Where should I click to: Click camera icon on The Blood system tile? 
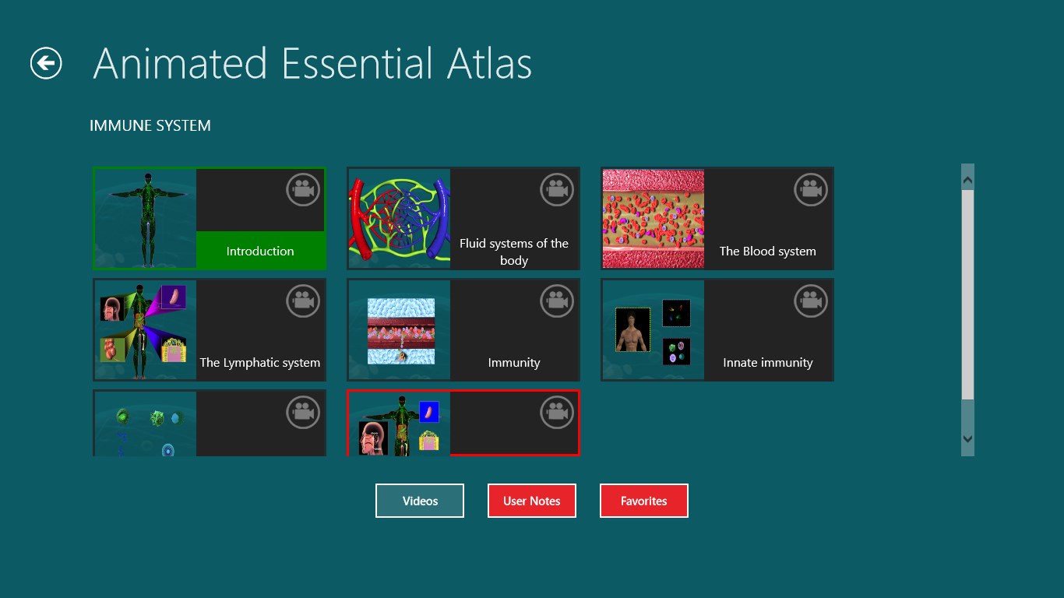tap(810, 190)
